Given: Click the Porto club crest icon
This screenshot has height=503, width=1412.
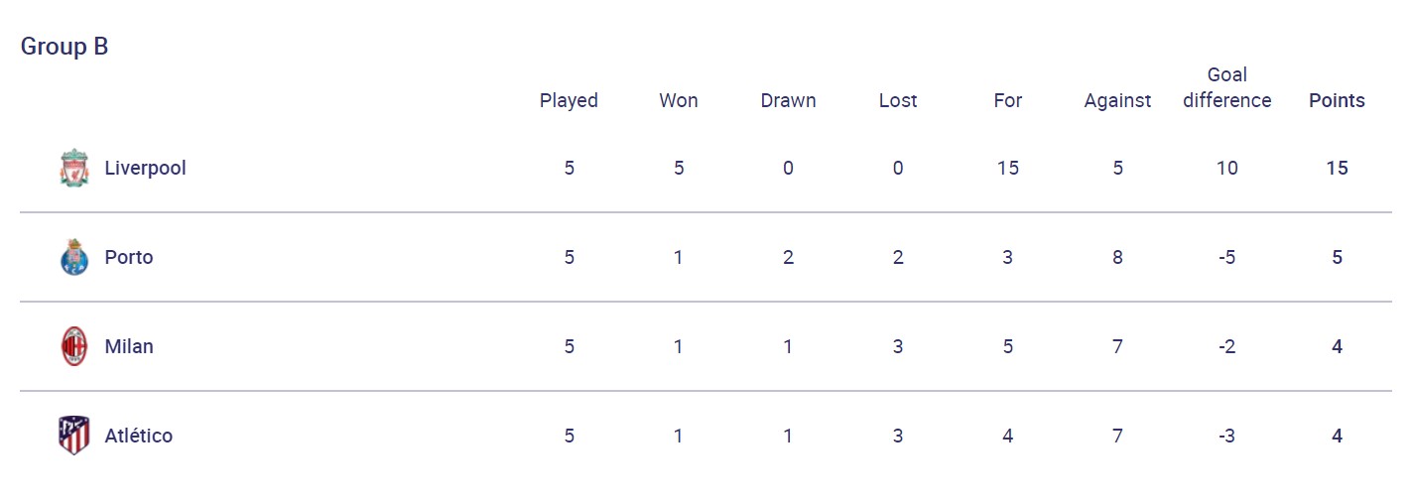Looking at the screenshot, I should [73, 257].
